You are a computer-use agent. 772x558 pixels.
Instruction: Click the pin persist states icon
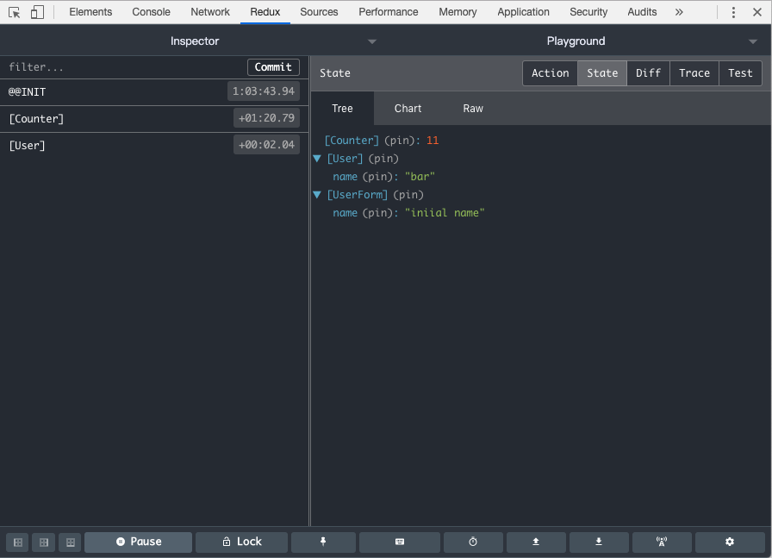point(323,542)
